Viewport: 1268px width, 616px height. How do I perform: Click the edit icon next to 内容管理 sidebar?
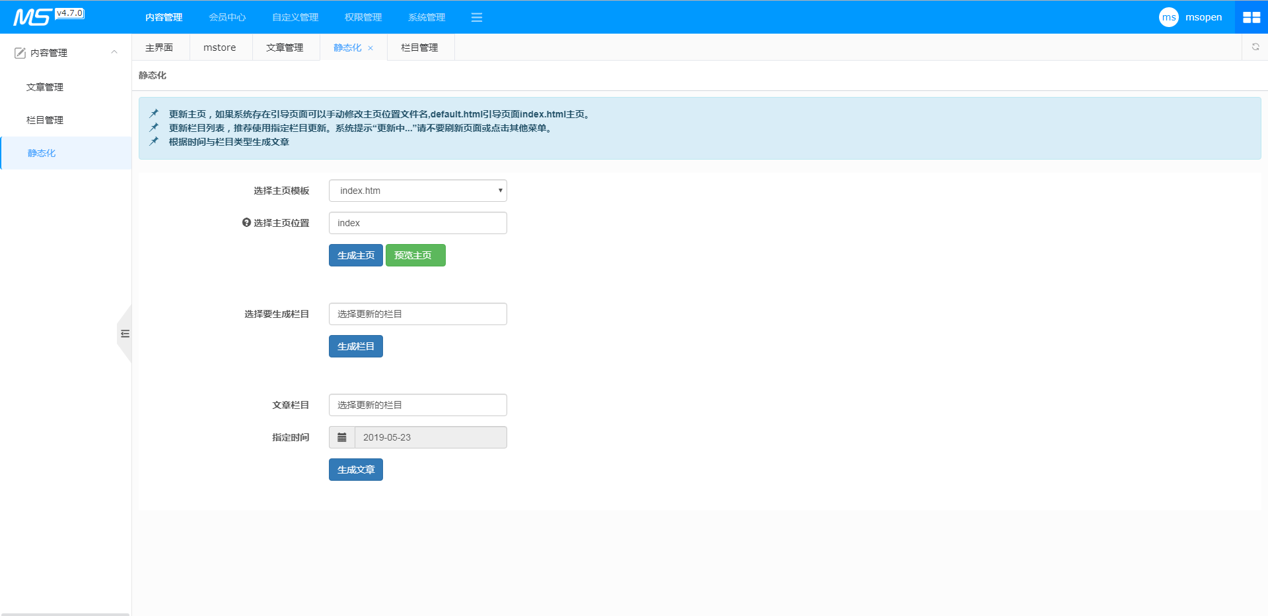point(20,53)
